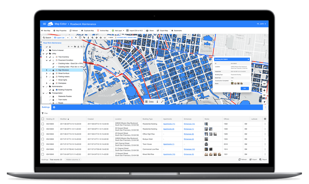Viewport: 309px width, 184px height.
Task: Click the locate me arrow icon
Action: point(264,102)
